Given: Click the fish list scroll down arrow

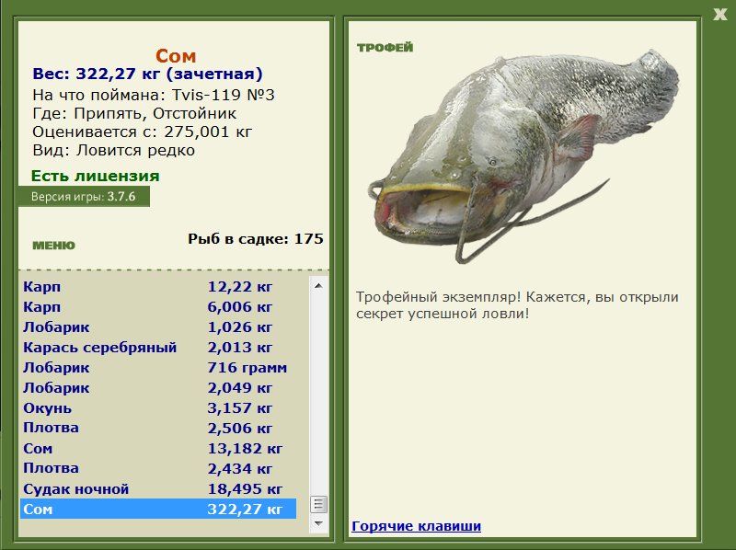Looking at the screenshot, I should click(x=318, y=522).
